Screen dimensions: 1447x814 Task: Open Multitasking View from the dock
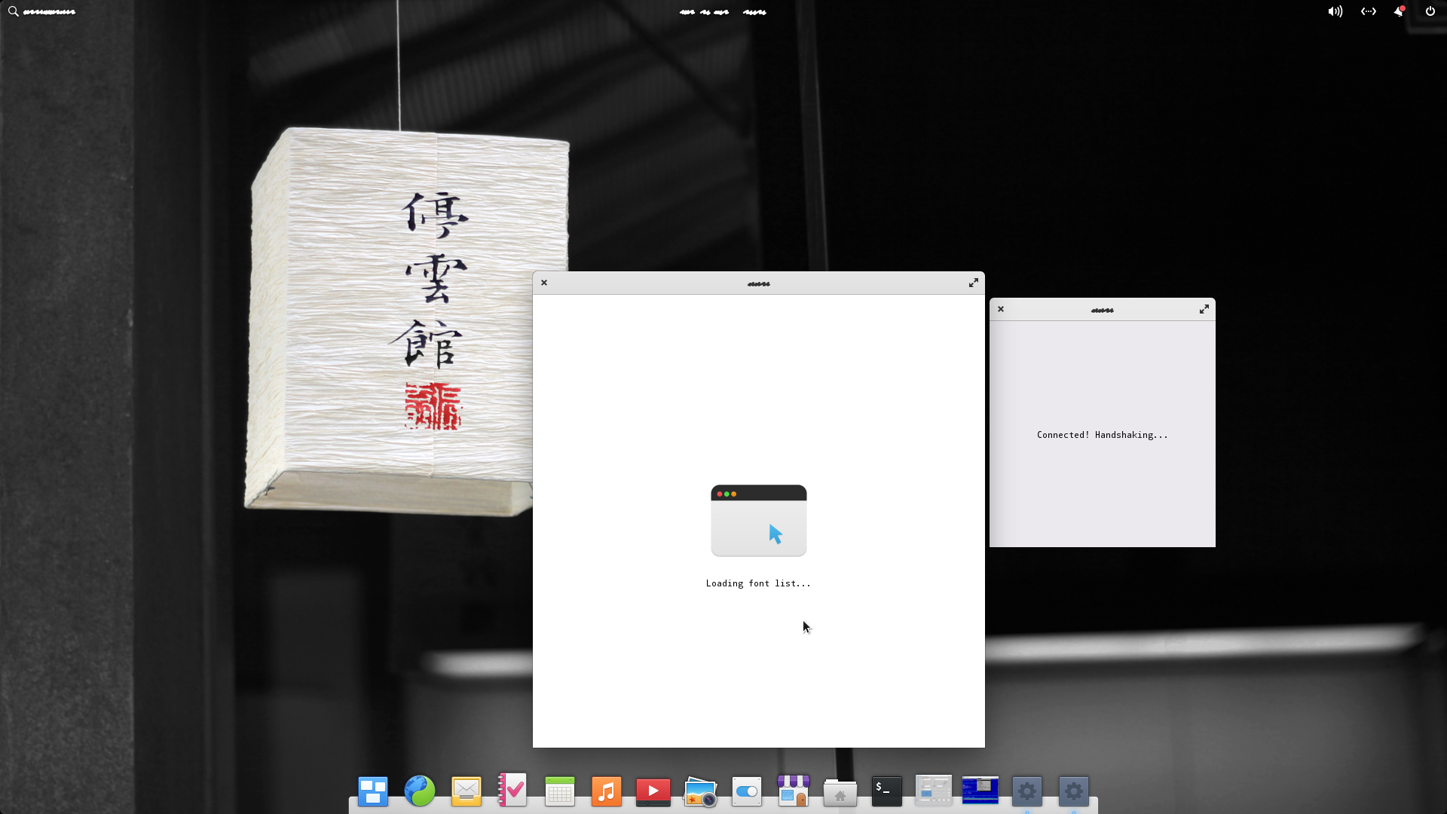pos(373,791)
